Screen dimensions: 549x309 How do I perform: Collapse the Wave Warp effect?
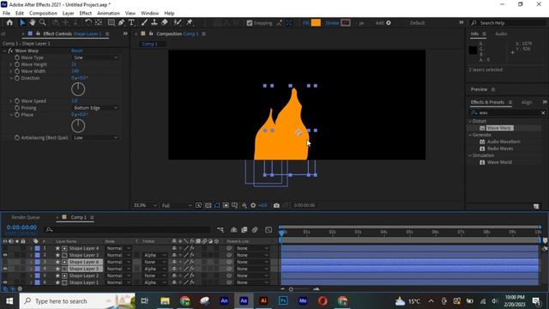click(4, 51)
